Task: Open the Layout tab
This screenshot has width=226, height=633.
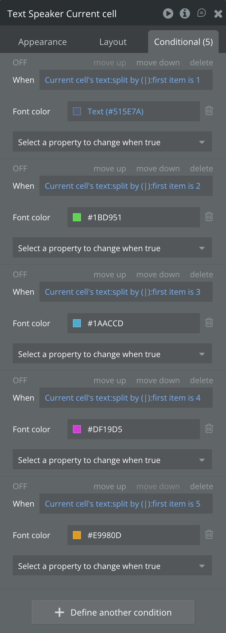Action: coord(113,42)
